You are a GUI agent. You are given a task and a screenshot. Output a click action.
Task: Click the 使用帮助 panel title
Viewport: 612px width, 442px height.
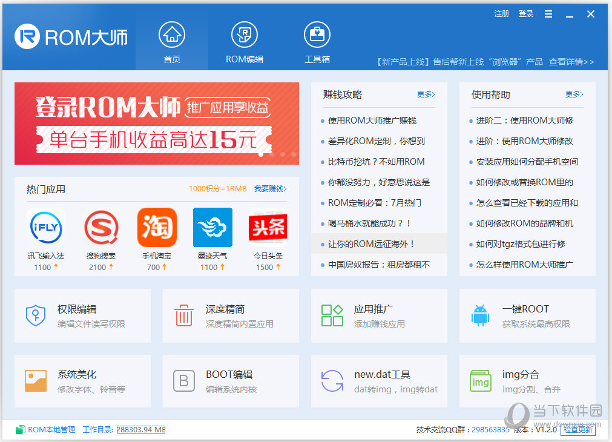point(490,94)
